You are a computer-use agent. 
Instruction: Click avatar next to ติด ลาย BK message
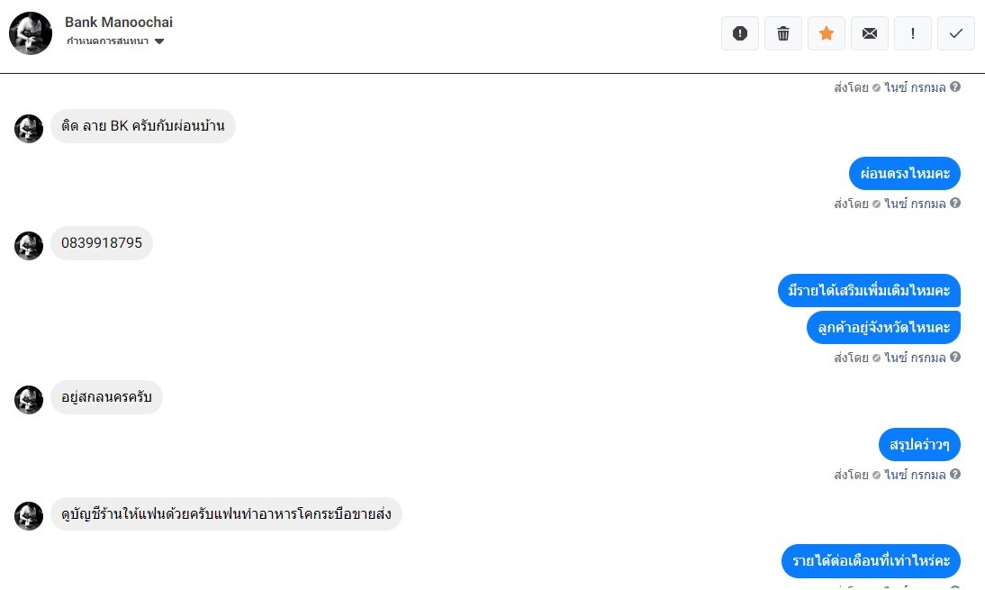pos(29,129)
